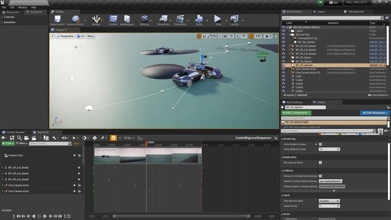Viewport: 391px width, 220px height.
Task: Click Sequencer playhead marker on ruler
Action: pos(147,142)
